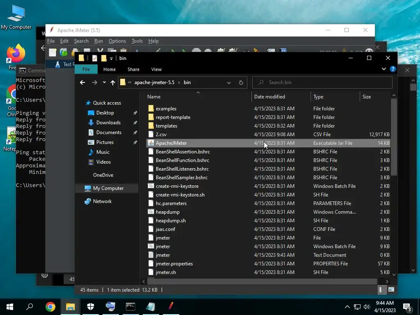Go forward in File Explorer

pyautogui.click(x=95, y=82)
